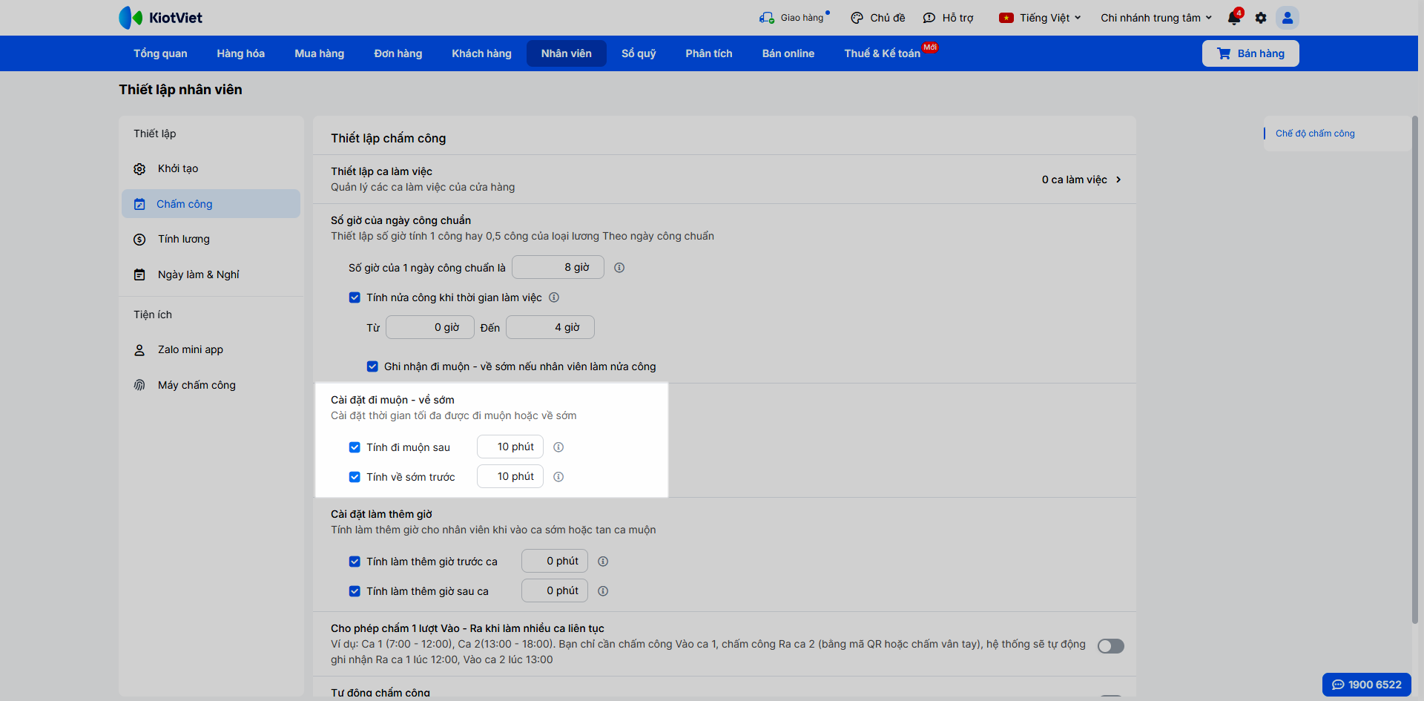Click the shopping cart icon in Bán hàng
1424x701 pixels.
[x=1224, y=53]
